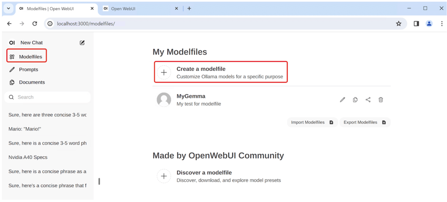Viewport: 447px width, 202px height.
Task: Open the tab search dropdown arrow
Action: click(x=8, y=9)
